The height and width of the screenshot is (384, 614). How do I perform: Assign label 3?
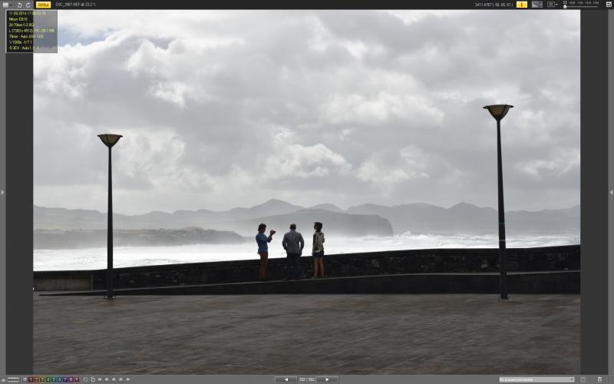tap(42, 379)
